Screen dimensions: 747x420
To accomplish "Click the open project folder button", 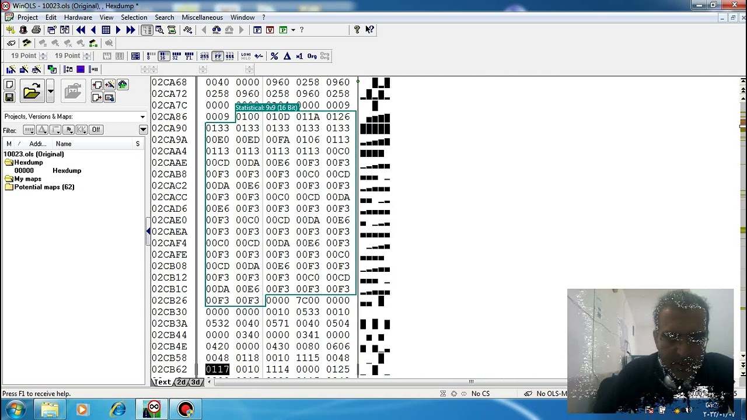I will click(32, 91).
